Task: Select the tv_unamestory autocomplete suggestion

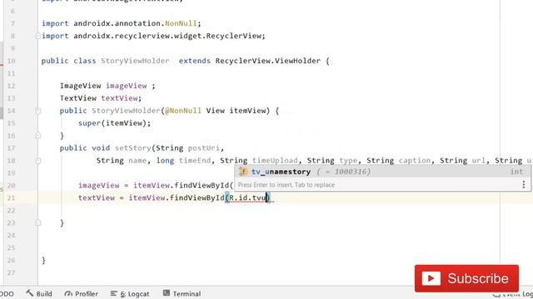Action: click(383, 172)
